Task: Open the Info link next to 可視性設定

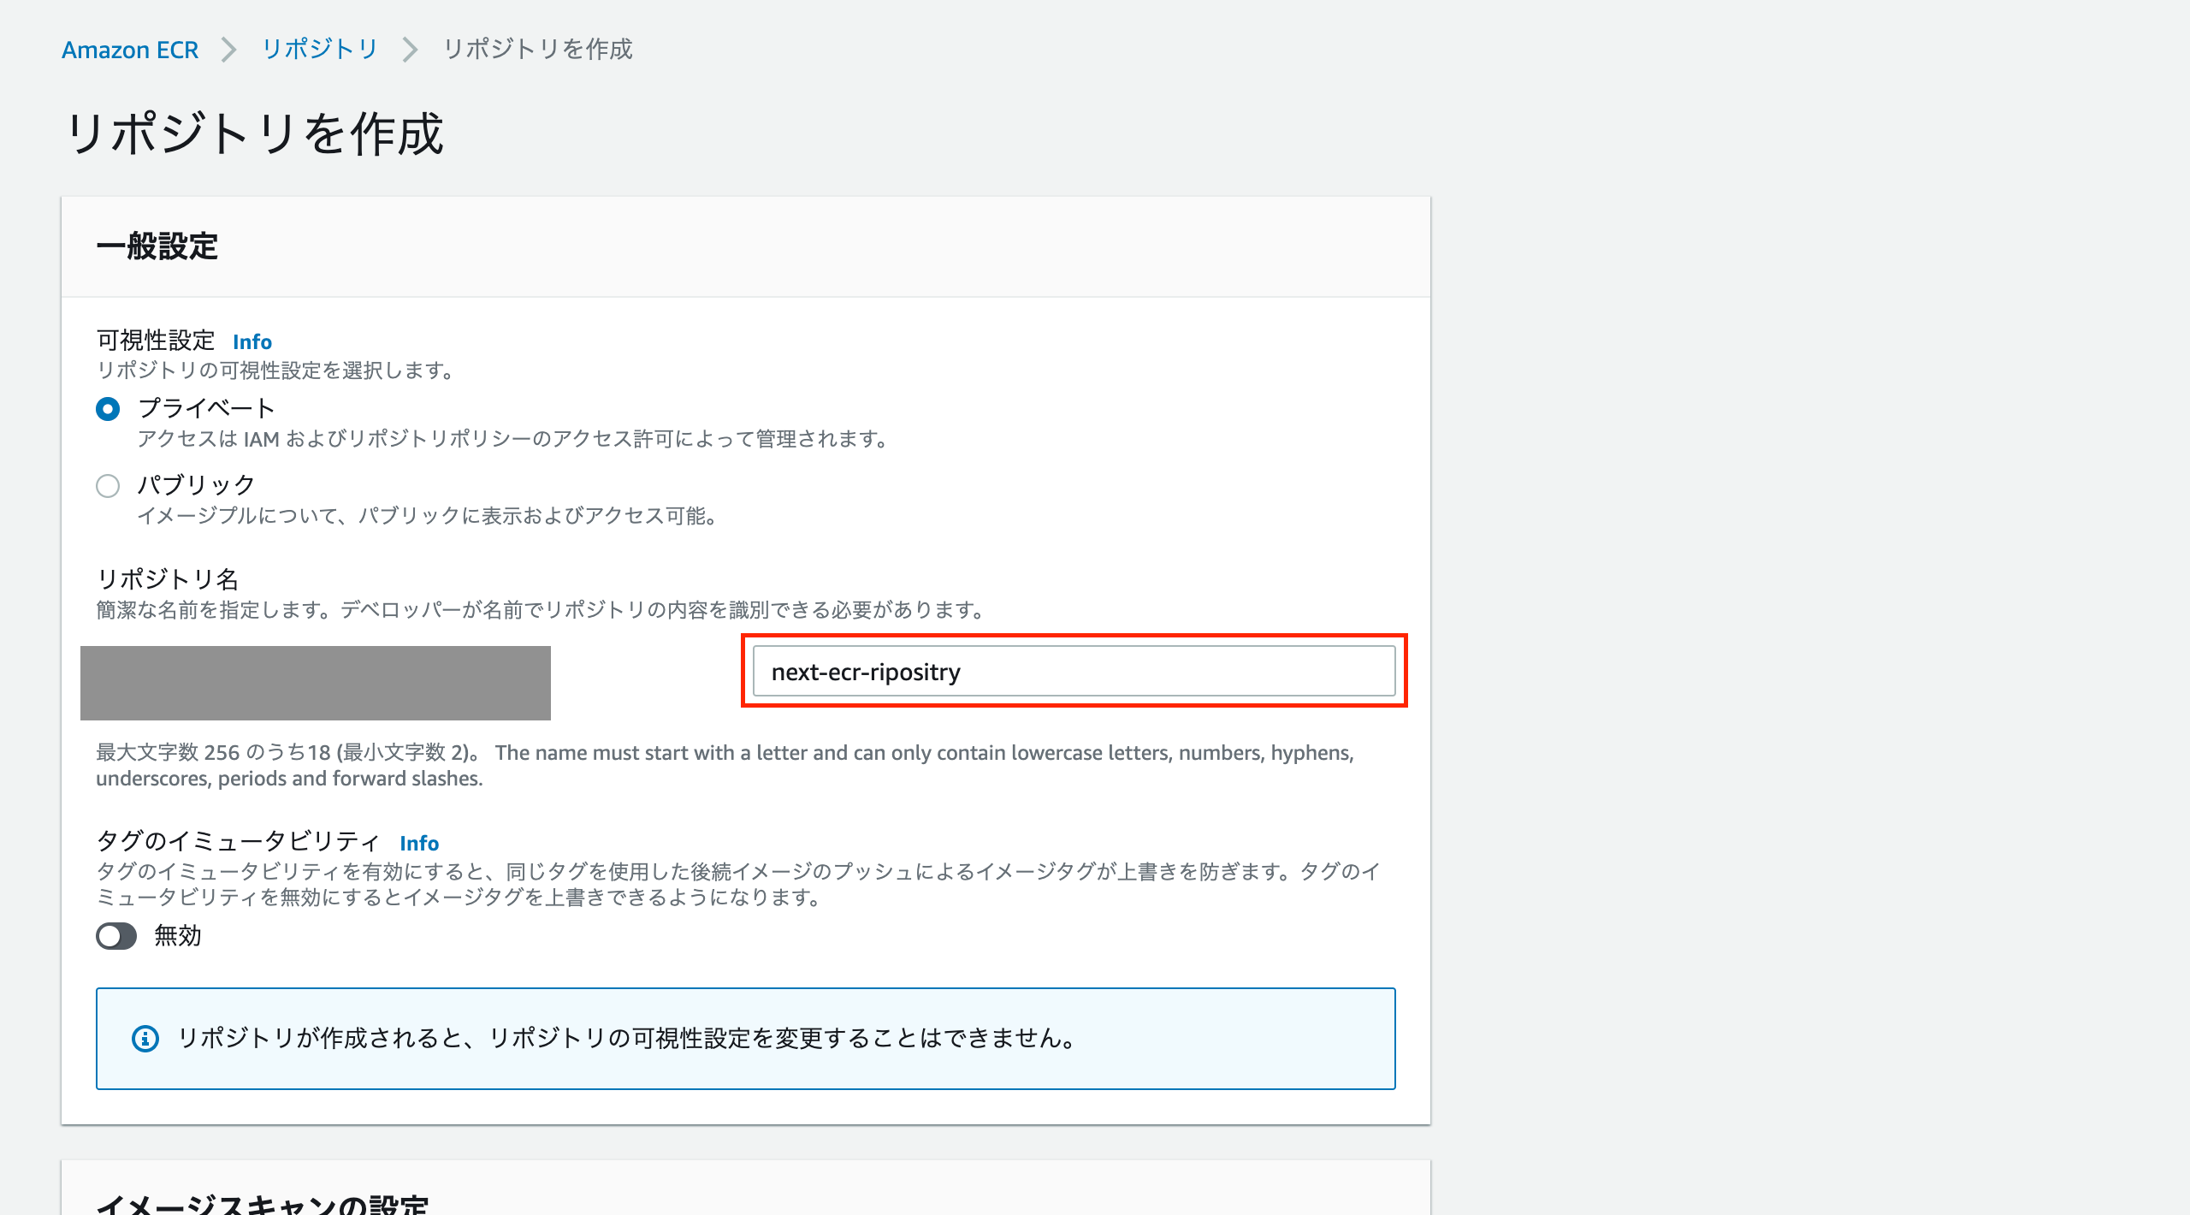Action: pos(253,341)
